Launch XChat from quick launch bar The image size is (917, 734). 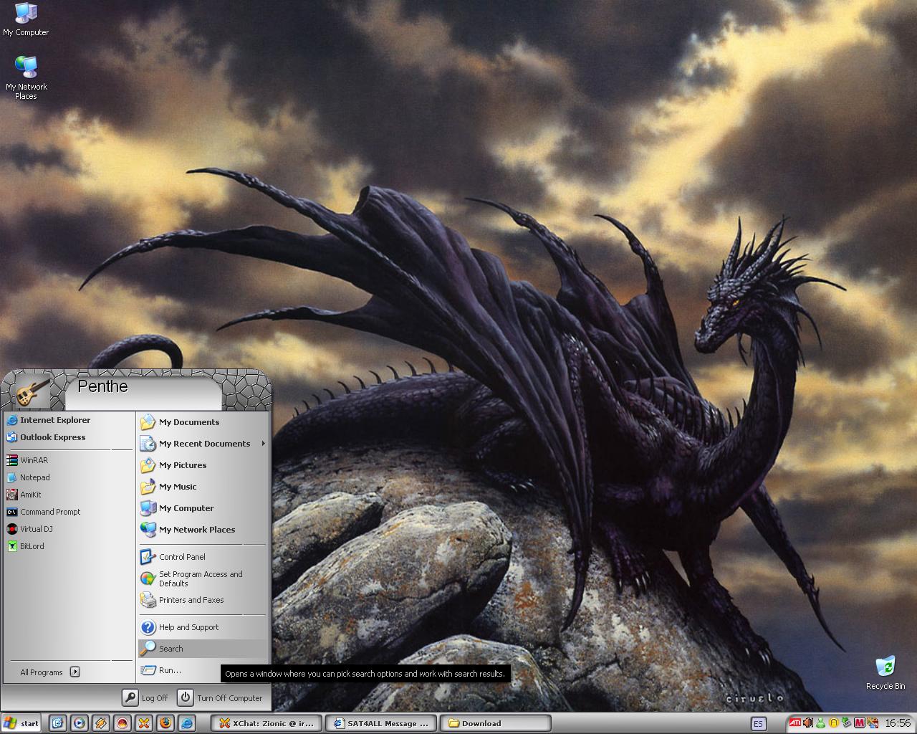tap(143, 723)
